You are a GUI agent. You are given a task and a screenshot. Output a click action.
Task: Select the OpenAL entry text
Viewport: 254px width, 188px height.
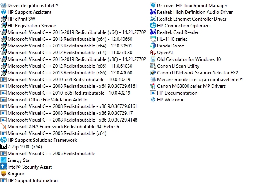165,53
